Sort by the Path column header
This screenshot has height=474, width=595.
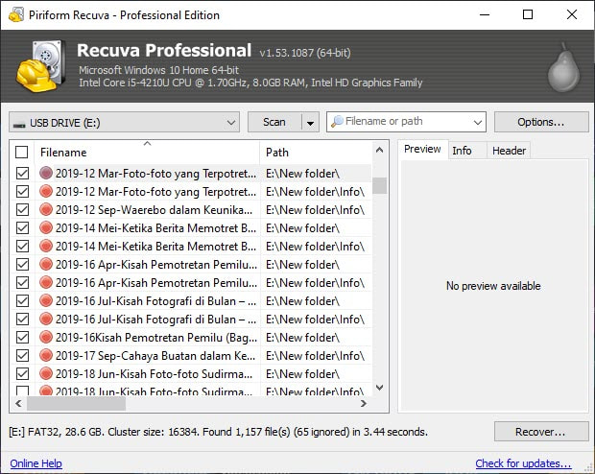(x=316, y=153)
